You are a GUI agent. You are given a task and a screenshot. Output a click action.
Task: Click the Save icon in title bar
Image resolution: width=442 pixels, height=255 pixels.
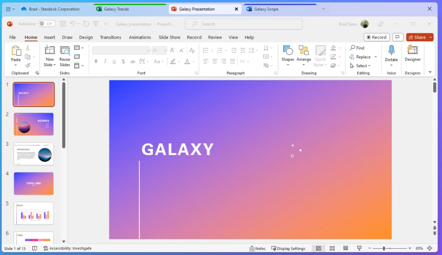63,24
